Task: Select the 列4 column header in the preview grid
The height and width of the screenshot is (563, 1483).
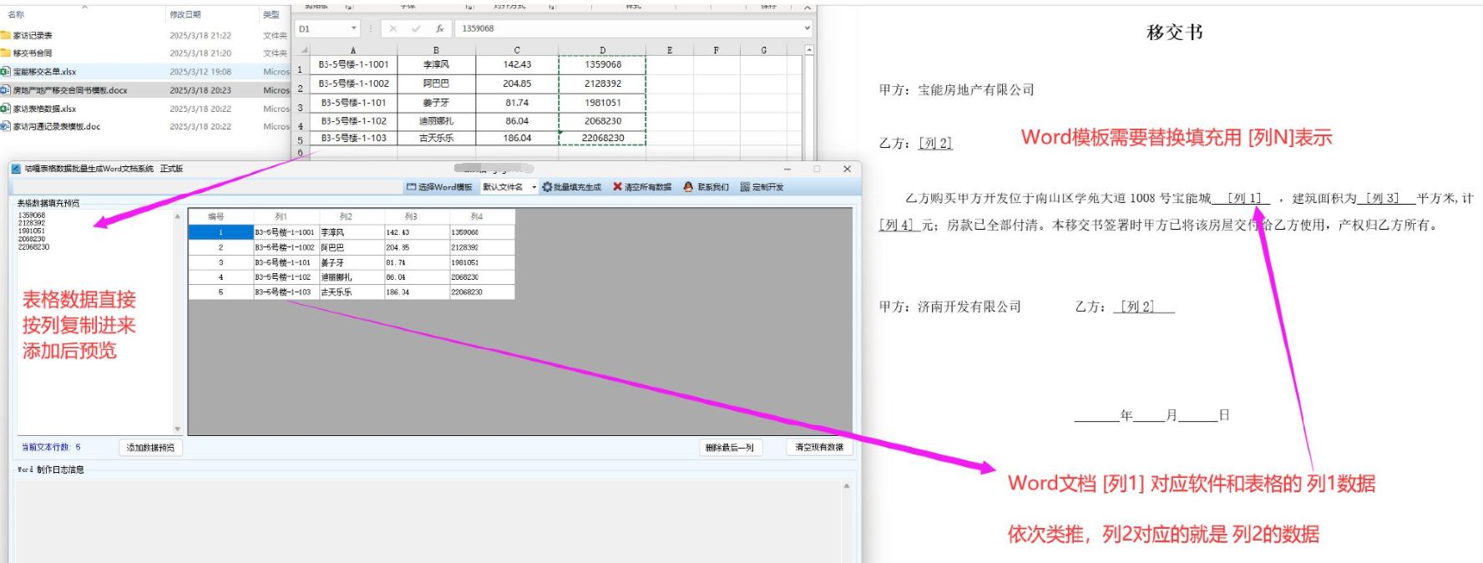Action: (x=482, y=216)
